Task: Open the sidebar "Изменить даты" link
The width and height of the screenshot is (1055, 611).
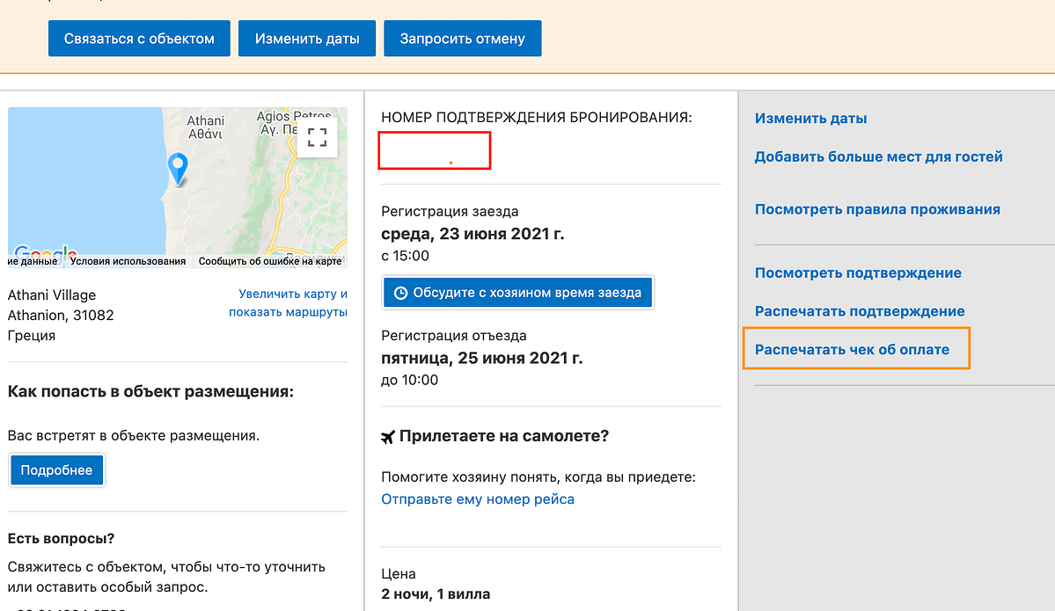Action: tap(810, 117)
